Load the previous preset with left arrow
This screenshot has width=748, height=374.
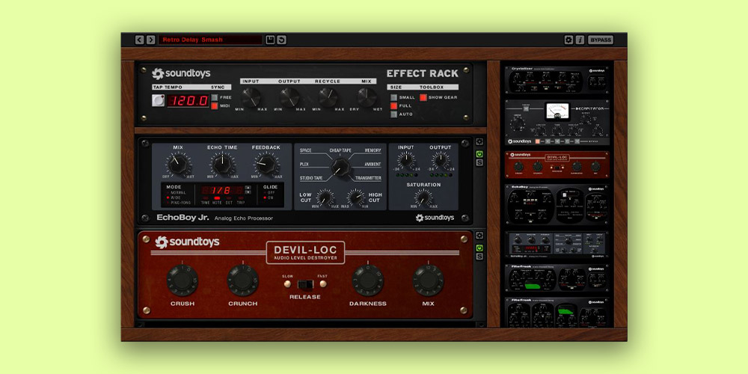140,40
